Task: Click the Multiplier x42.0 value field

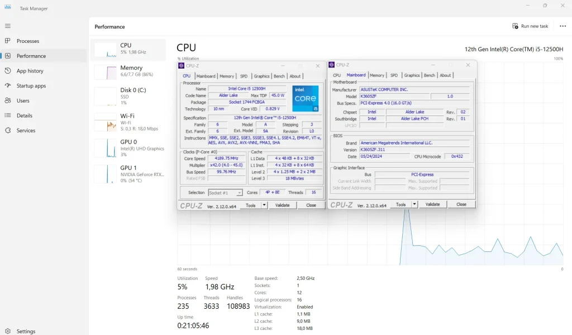Action: [227, 165]
